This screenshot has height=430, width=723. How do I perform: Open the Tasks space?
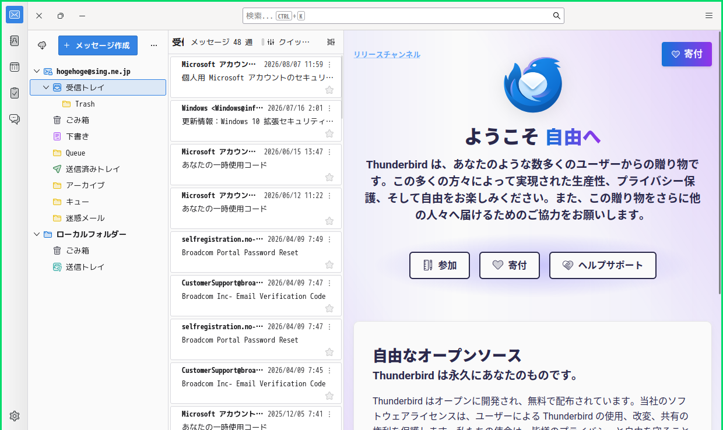[x=15, y=93]
